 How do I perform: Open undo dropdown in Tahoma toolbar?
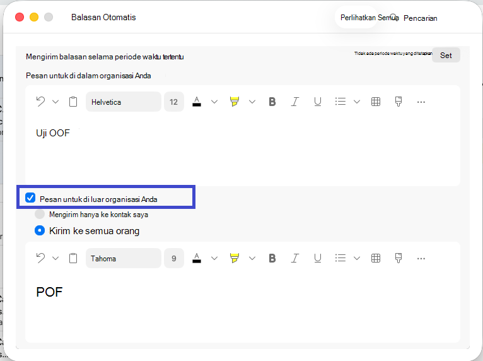[55, 258]
